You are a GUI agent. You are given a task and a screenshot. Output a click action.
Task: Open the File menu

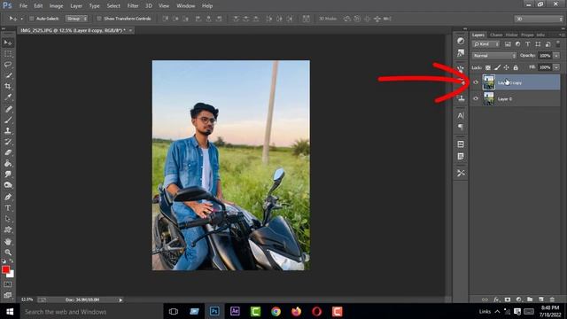pos(23,6)
